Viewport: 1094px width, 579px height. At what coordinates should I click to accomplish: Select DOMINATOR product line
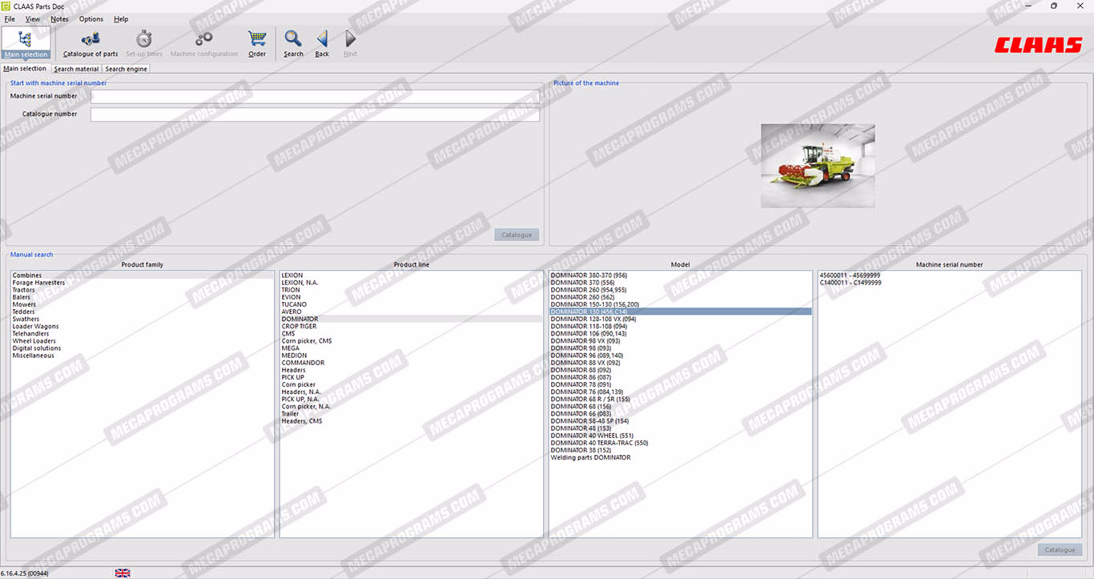point(412,319)
